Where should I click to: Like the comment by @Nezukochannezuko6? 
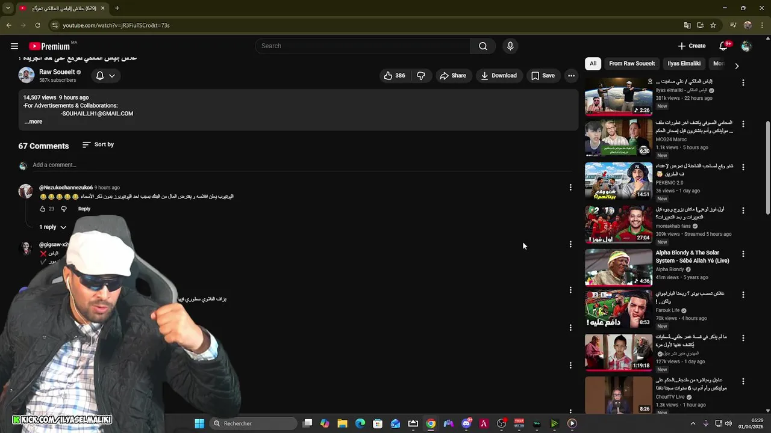[42, 209]
